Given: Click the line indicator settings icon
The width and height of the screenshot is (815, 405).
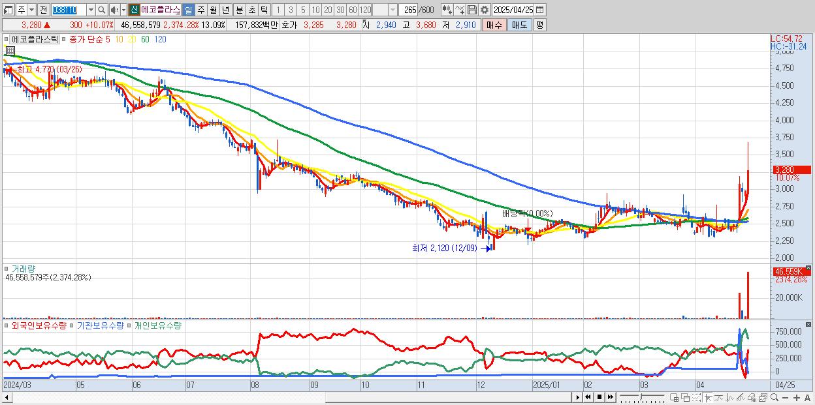Looking at the screenshot, I should click(460, 10).
